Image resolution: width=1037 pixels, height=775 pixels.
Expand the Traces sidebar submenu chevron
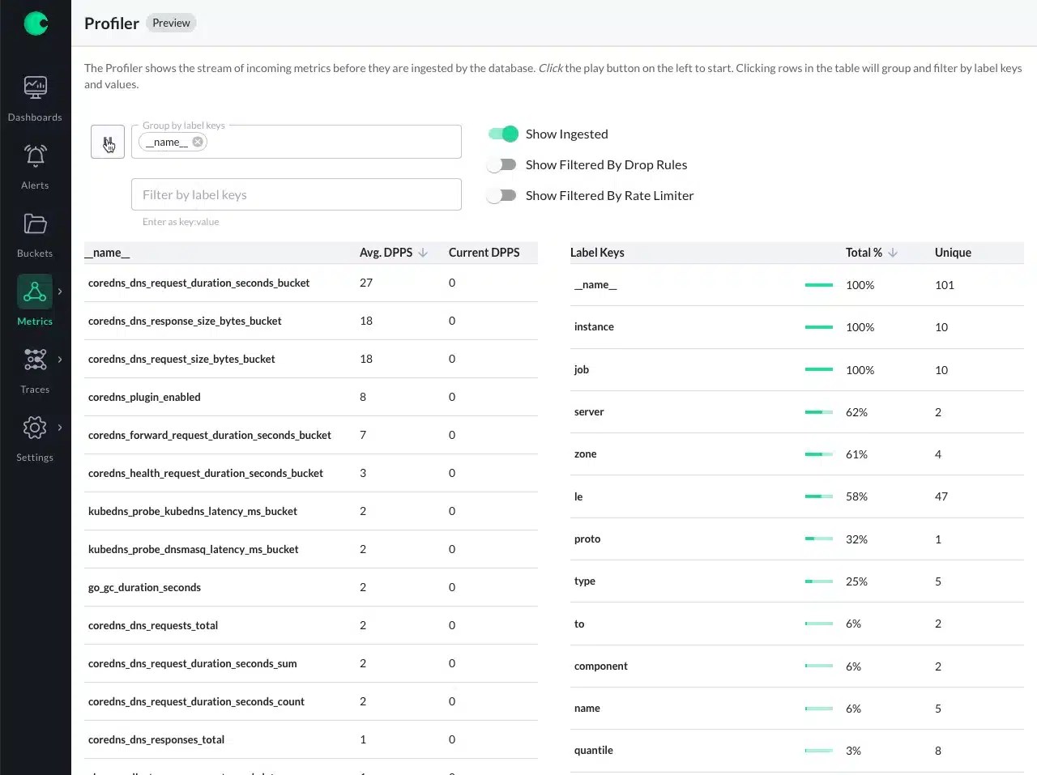[x=59, y=360]
